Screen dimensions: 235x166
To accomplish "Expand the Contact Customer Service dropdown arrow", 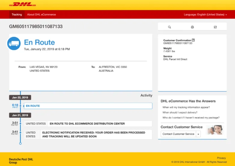I will 198,134.
